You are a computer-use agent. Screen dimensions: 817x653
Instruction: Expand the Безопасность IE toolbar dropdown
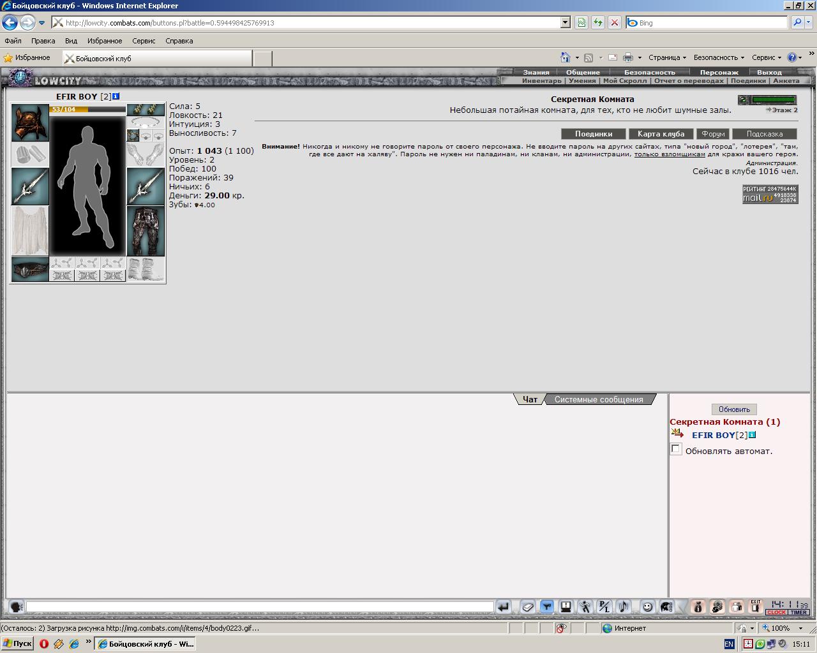coord(719,57)
